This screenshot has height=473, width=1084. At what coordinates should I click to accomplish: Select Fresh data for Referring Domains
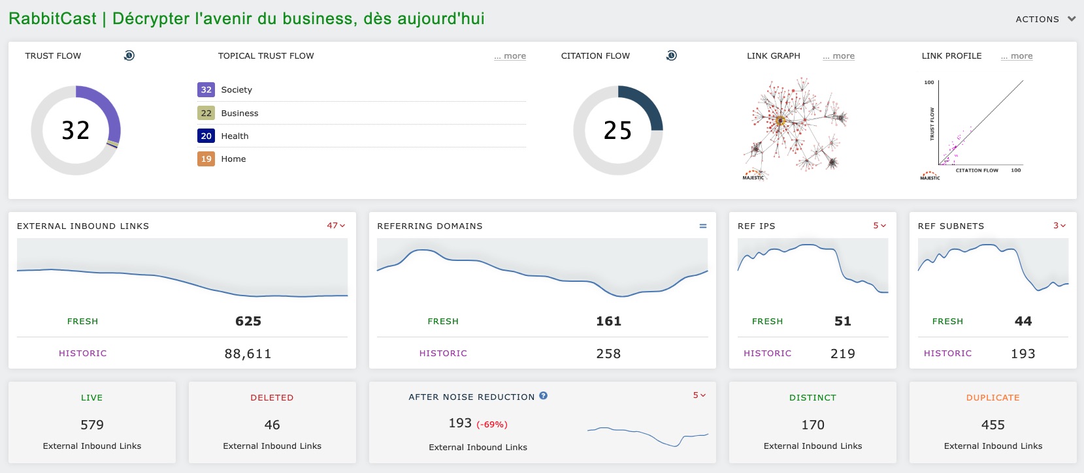(443, 321)
